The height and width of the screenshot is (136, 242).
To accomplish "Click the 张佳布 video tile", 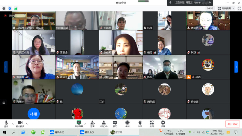I will tap(121, 42).
